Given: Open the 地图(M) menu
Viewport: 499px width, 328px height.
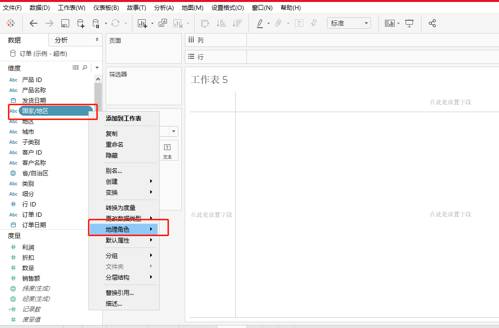Looking at the screenshot, I should [193, 7].
